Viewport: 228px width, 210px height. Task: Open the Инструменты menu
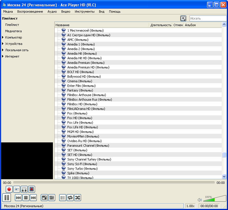point(85,12)
